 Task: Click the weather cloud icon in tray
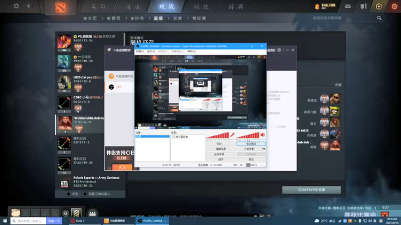pyautogui.click(x=317, y=221)
